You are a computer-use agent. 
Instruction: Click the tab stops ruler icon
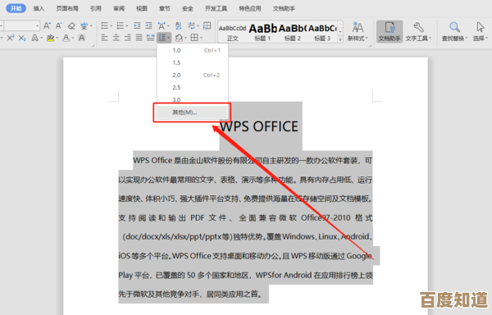[x=207, y=25]
